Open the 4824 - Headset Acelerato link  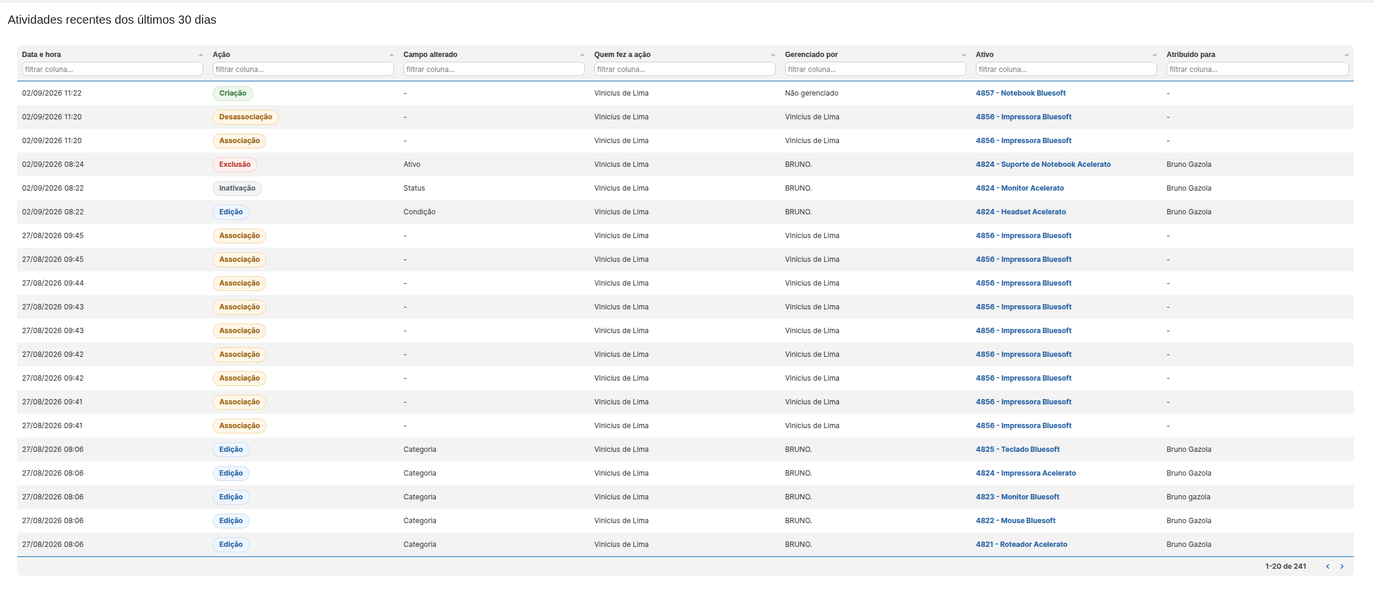pos(1020,212)
